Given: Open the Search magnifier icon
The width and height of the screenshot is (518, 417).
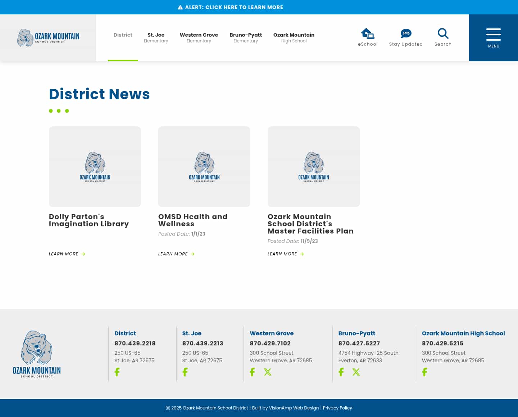Looking at the screenshot, I should [443, 33].
